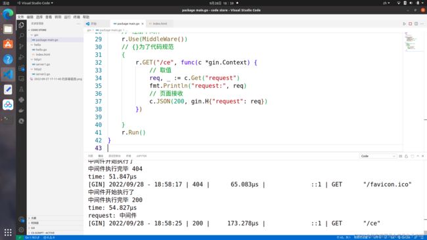The image size is (427, 240).
Task: Open the 运行 menu
Action: [67, 17]
